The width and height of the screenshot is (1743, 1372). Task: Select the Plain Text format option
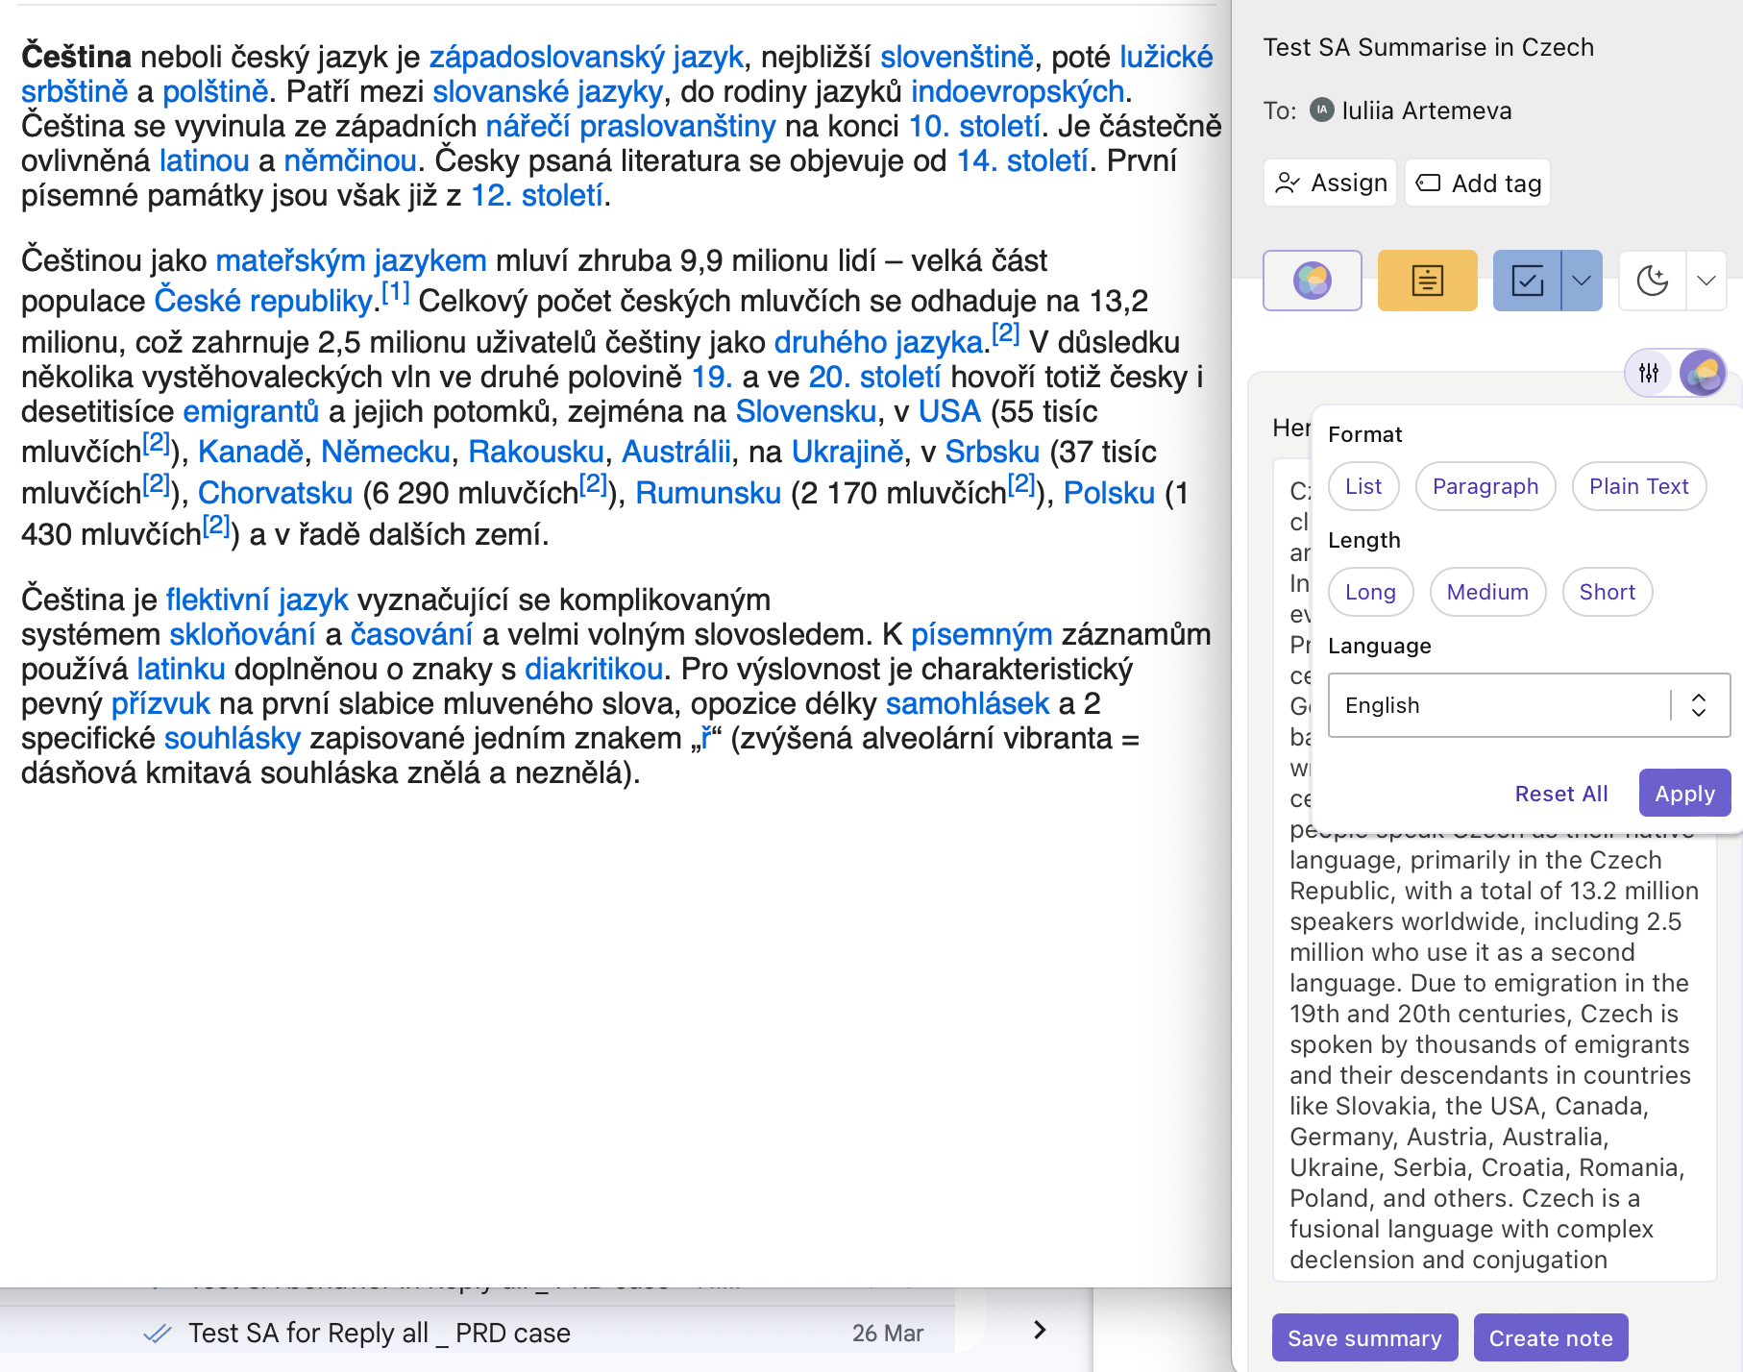(x=1638, y=486)
